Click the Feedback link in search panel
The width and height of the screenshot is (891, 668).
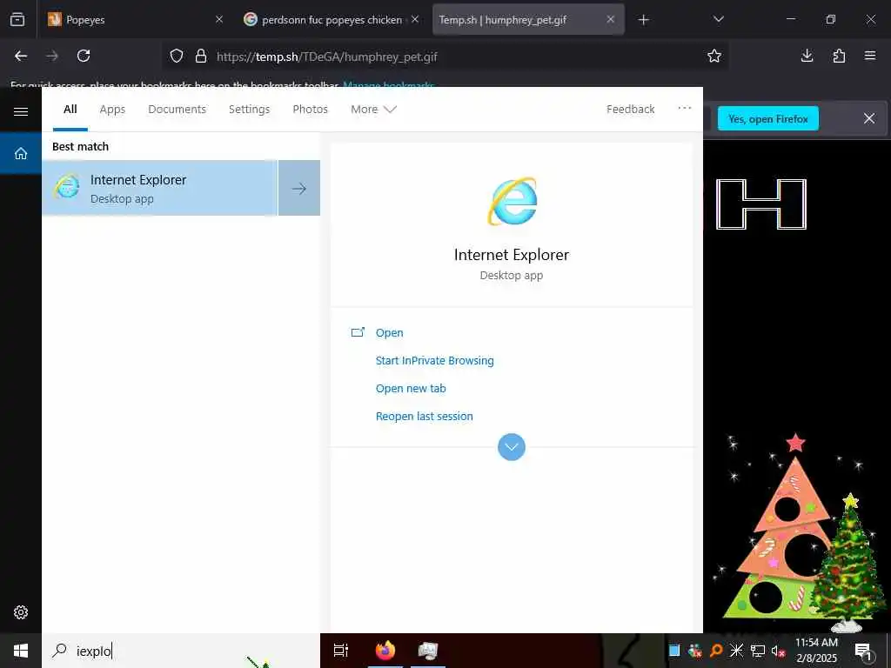click(x=631, y=109)
